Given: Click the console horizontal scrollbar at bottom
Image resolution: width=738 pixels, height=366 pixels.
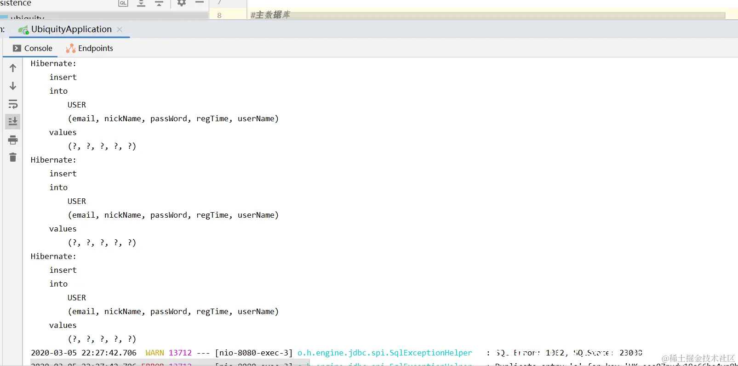Looking at the screenshot, I should (170, 363).
